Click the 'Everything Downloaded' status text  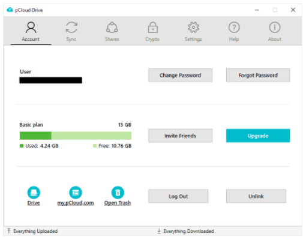click(x=188, y=231)
